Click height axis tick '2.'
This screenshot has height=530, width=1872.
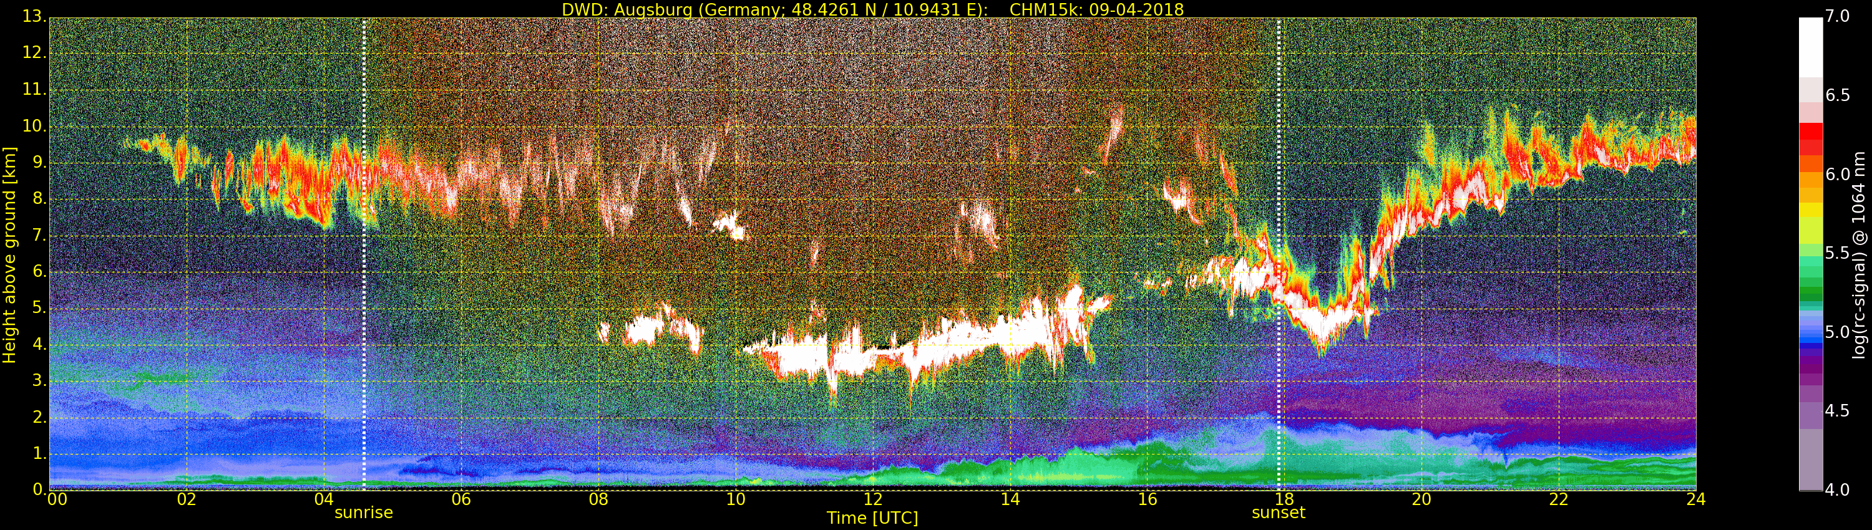click(x=39, y=417)
